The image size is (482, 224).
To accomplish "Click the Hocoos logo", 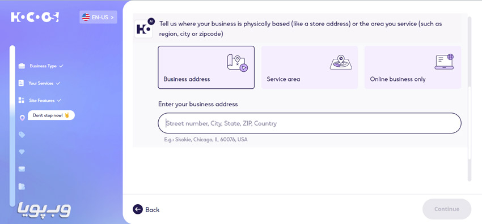I will (x=35, y=17).
